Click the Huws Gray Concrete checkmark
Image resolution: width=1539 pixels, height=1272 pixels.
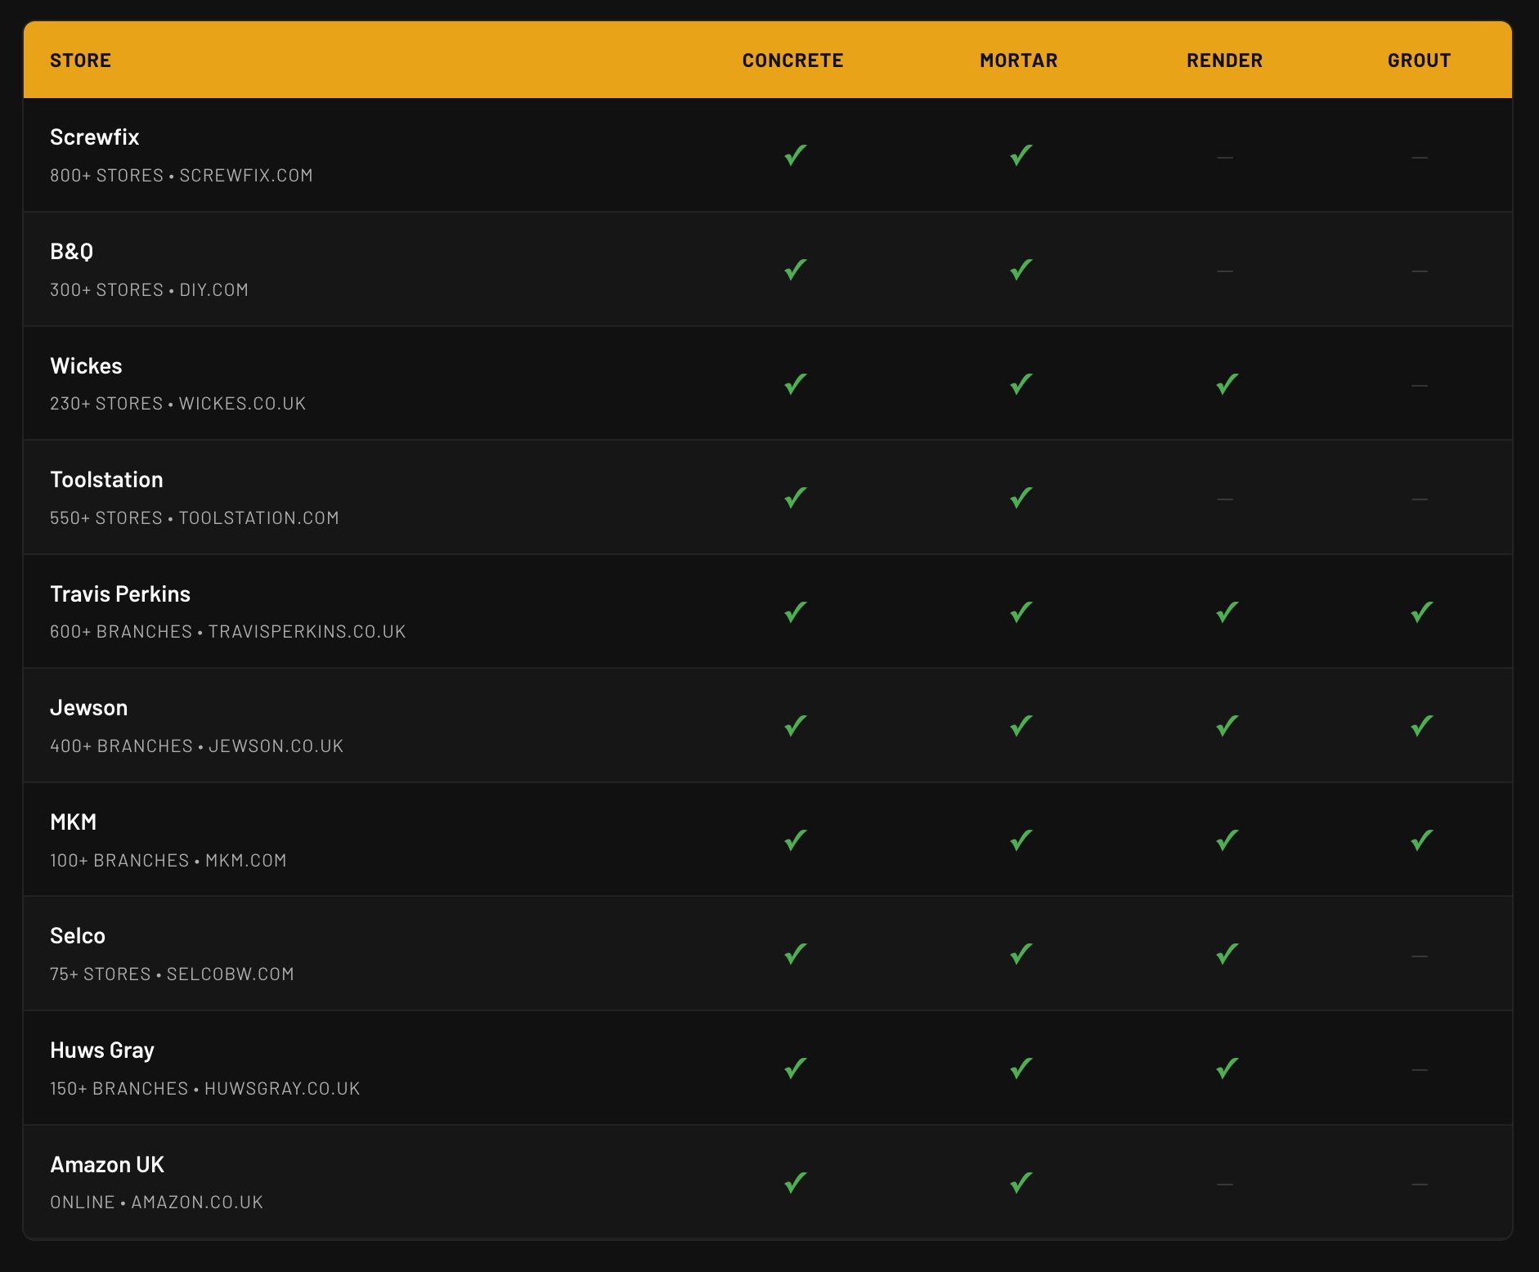pos(796,1068)
